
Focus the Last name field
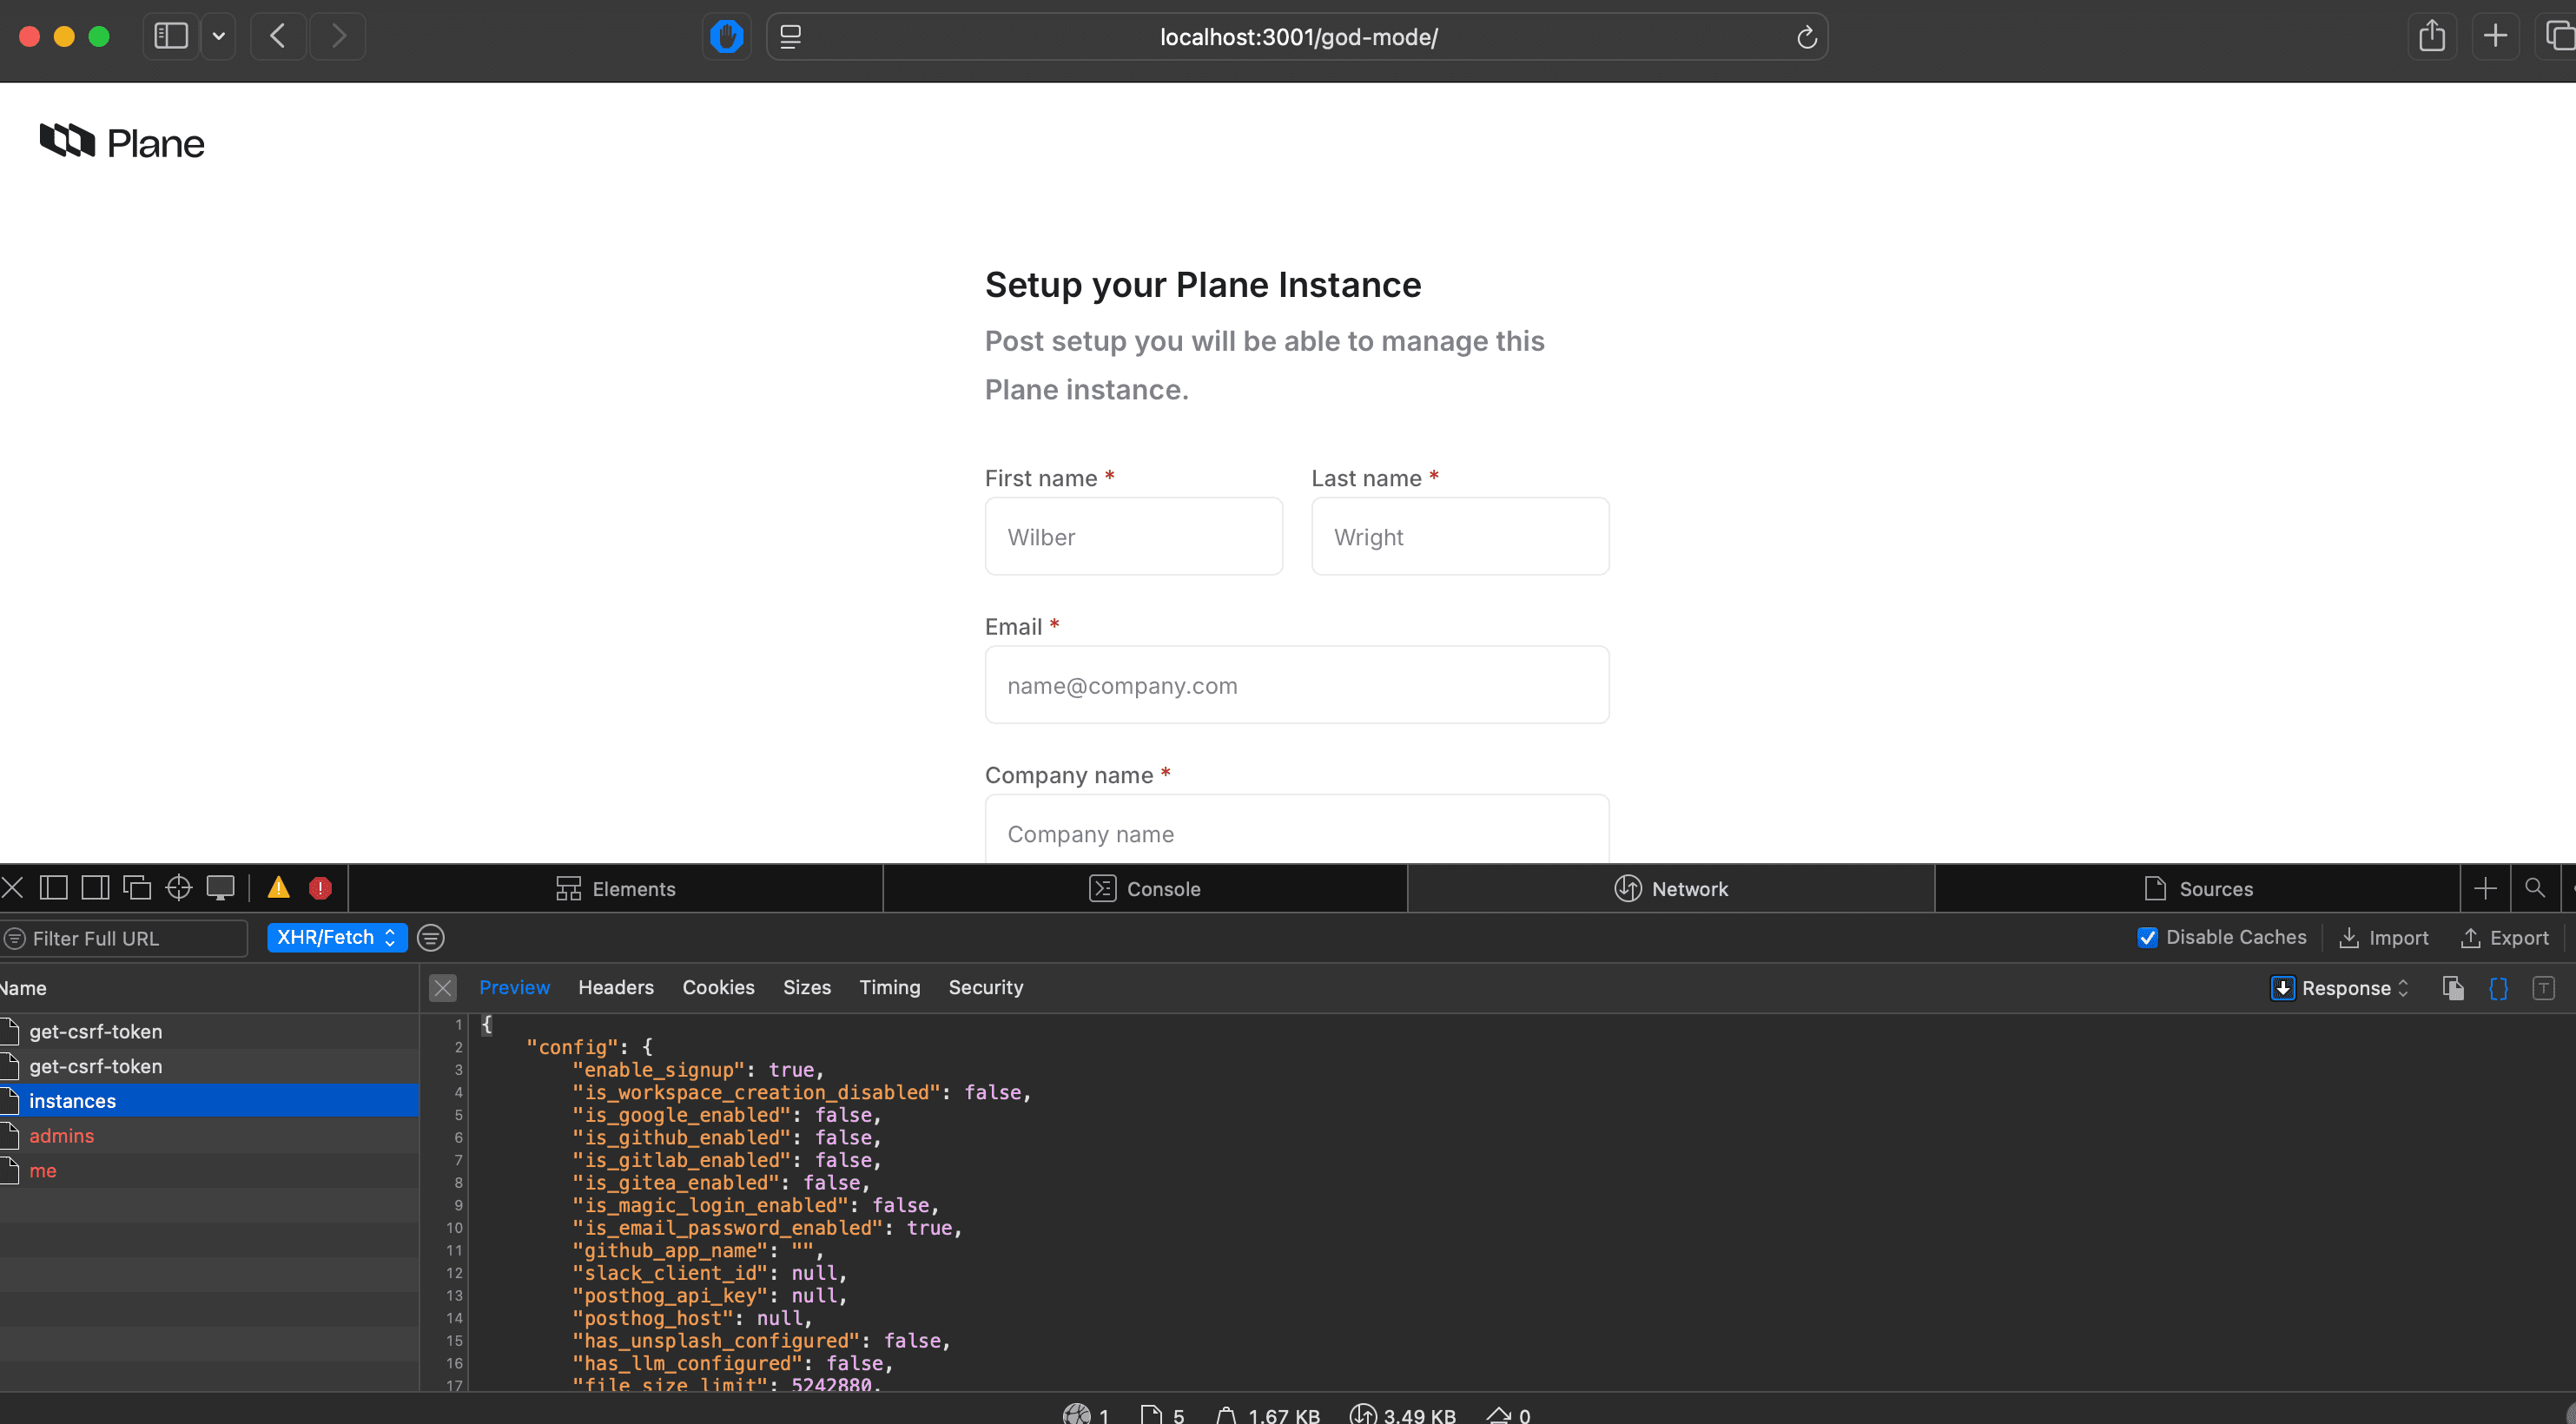click(1460, 536)
